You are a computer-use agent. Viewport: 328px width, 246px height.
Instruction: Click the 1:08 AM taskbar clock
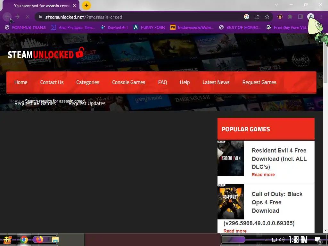298,240
